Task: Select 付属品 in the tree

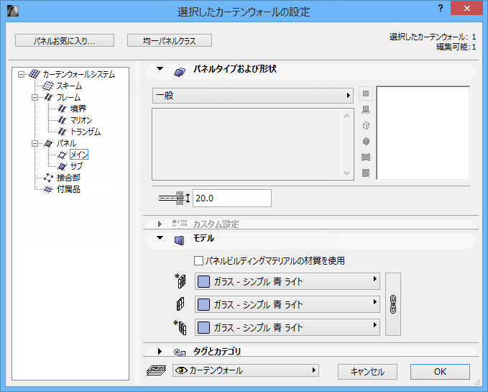Action: (x=68, y=189)
